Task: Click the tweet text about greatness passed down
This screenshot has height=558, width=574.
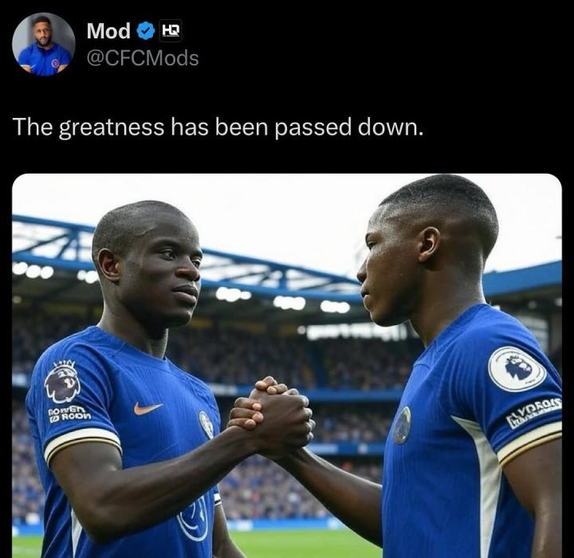Action: (x=218, y=128)
